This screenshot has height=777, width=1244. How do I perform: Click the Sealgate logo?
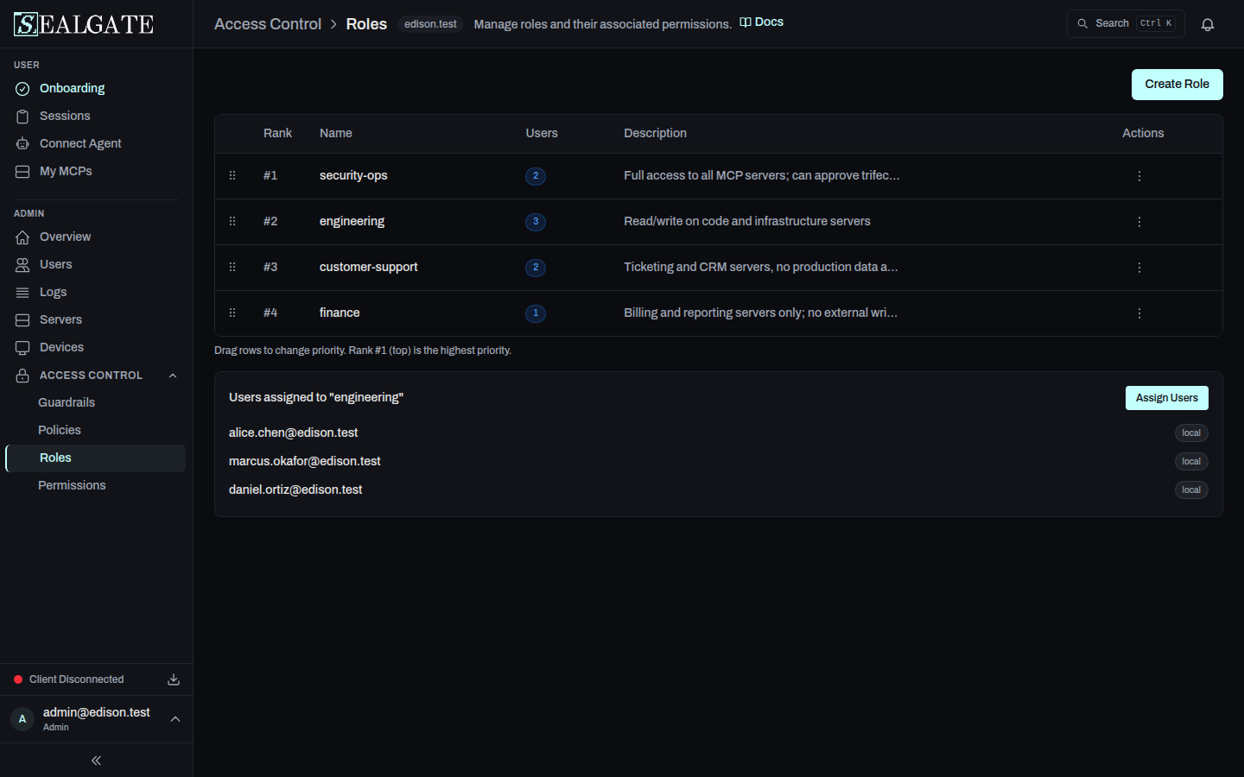tap(84, 24)
